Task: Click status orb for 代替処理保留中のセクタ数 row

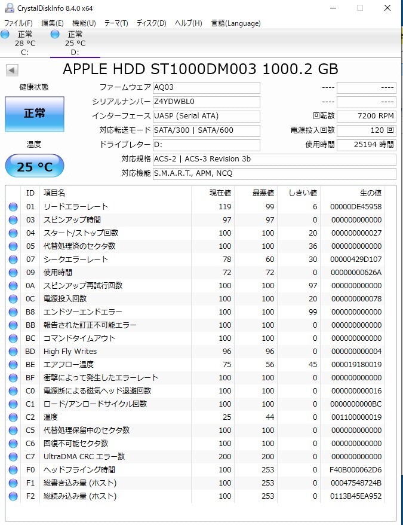Action: pos(13,431)
